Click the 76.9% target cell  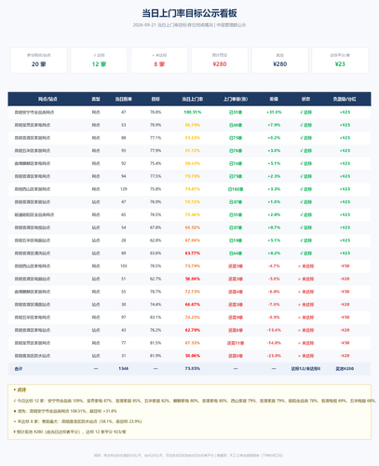coord(156,202)
